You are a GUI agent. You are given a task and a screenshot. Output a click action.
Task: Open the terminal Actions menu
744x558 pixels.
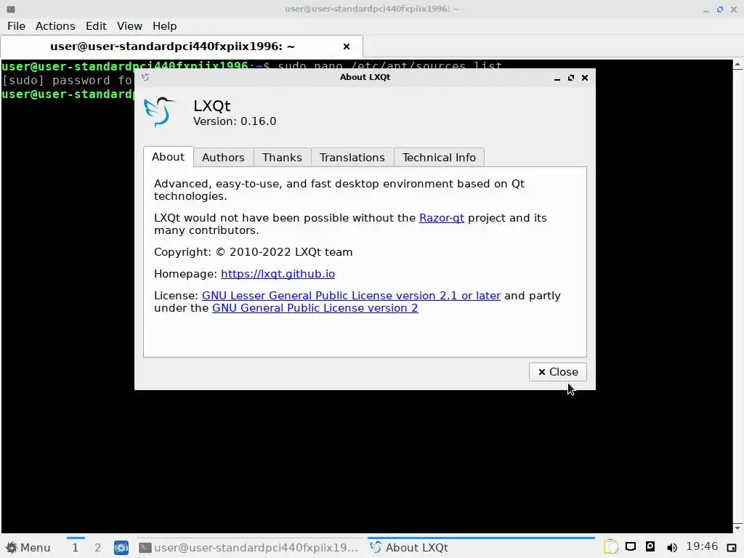pyautogui.click(x=55, y=26)
